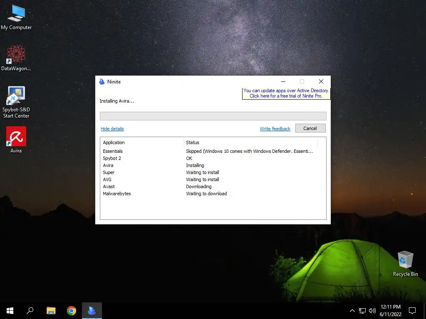
Task: Click the installation progress bar
Action: pos(213,116)
